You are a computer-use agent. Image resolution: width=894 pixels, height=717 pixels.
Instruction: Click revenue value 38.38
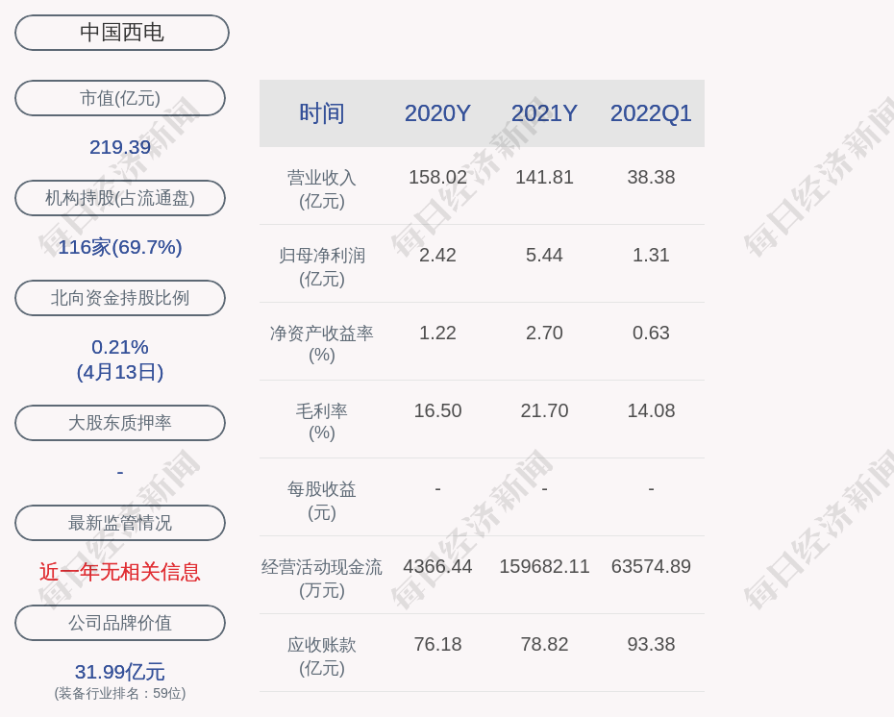(651, 177)
